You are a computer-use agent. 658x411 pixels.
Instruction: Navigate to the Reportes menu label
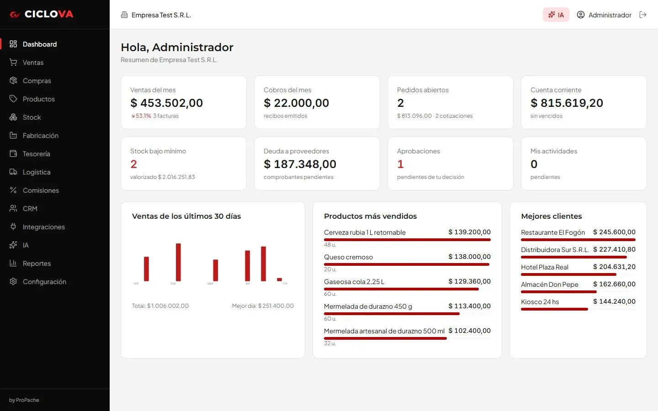37,263
